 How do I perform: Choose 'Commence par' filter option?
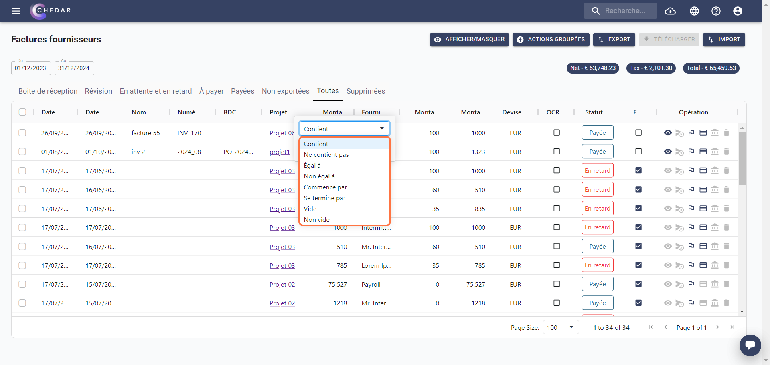coord(344,187)
